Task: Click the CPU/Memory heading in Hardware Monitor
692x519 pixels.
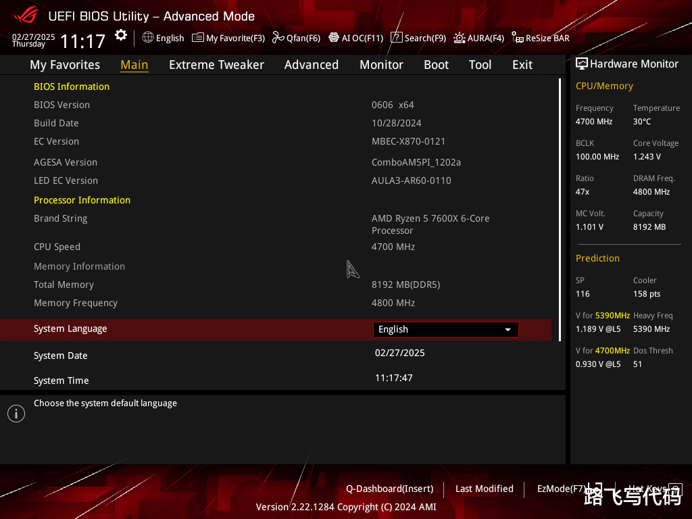Action: (604, 86)
